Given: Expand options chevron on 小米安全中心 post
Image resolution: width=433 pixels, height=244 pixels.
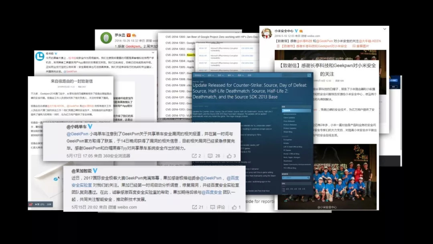Looking at the screenshot, I should pos(384,29).
